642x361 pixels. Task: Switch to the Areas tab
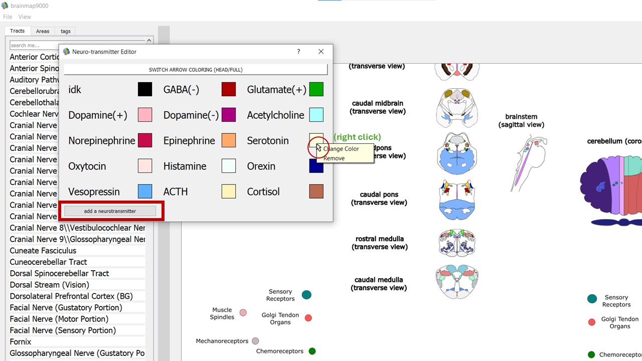tap(43, 31)
